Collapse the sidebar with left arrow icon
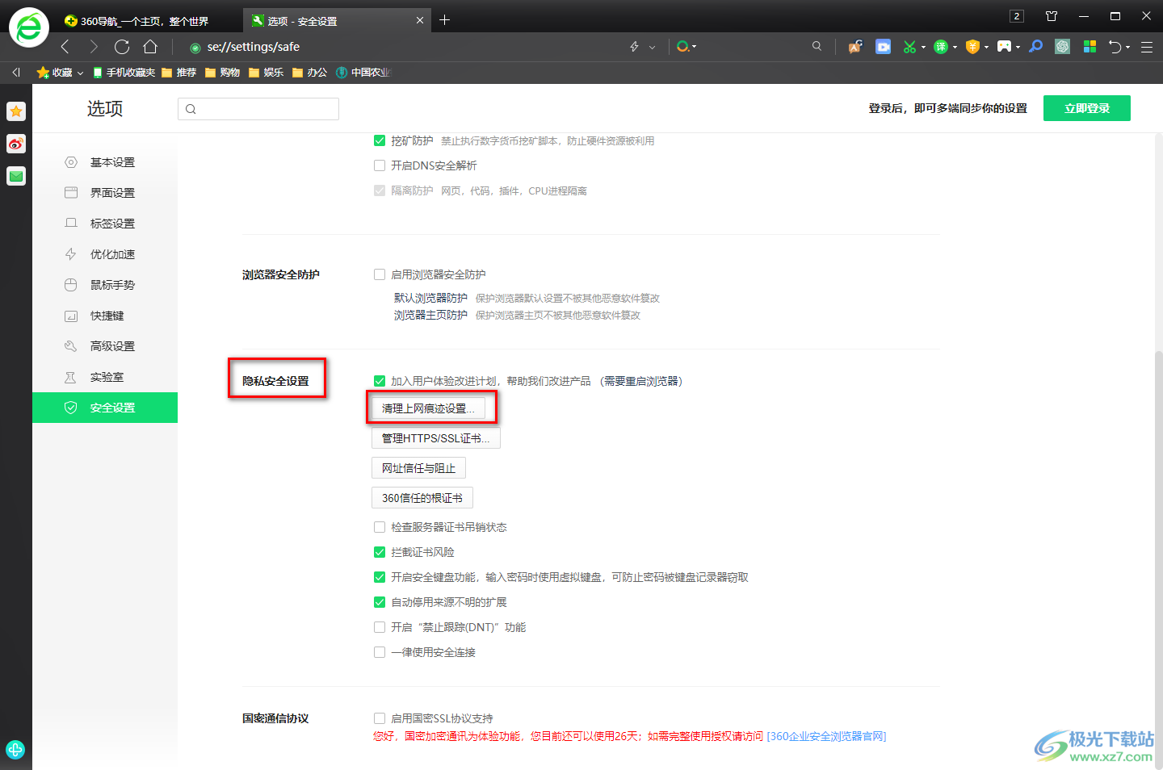This screenshot has height=770, width=1163. (16, 73)
